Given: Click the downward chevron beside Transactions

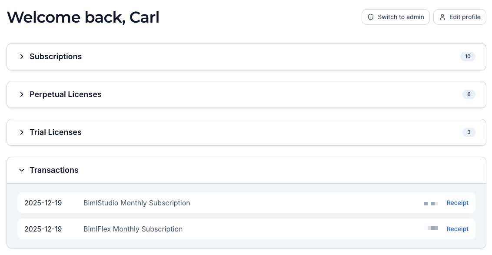Looking at the screenshot, I should coord(22,170).
